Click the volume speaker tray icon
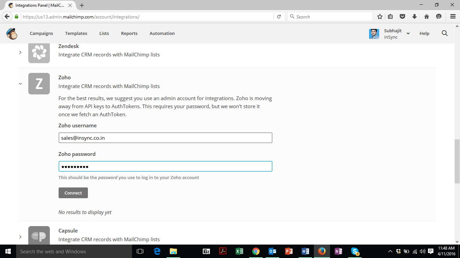 [423, 251]
